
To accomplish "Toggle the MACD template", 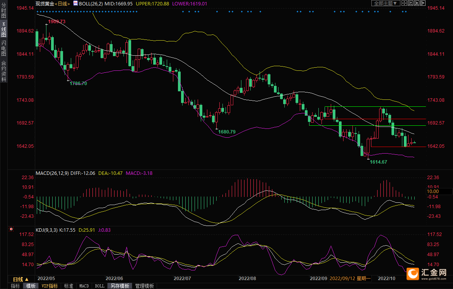I will pyautogui.click(x=84, y=286).
